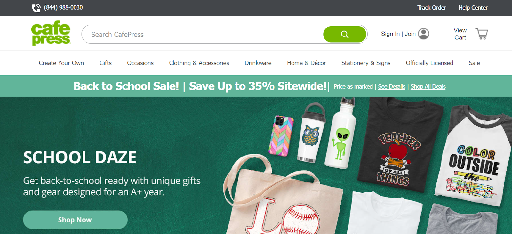Open the Gifts menu
Viewport: 512px width, 234px height.
click(x=106, y=63)
